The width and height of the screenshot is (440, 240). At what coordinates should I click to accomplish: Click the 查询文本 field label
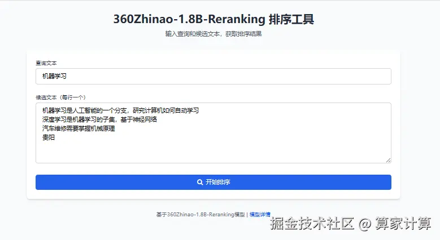[x=46, y=63]
